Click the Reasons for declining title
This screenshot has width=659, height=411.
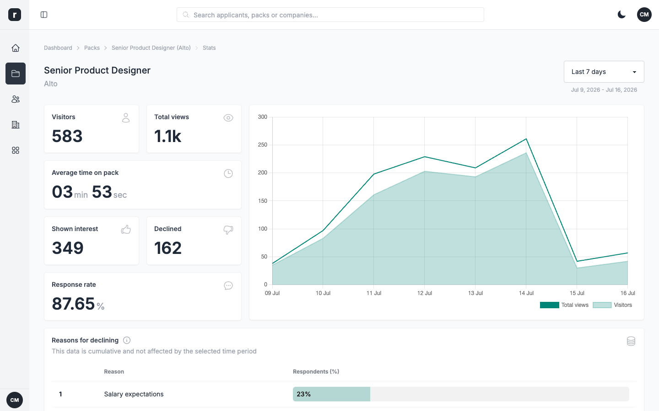(85, 340)
